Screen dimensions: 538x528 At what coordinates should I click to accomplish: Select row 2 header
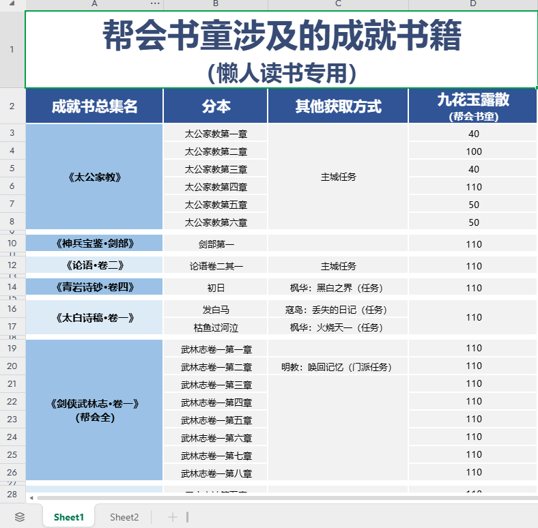coord(12,106)
